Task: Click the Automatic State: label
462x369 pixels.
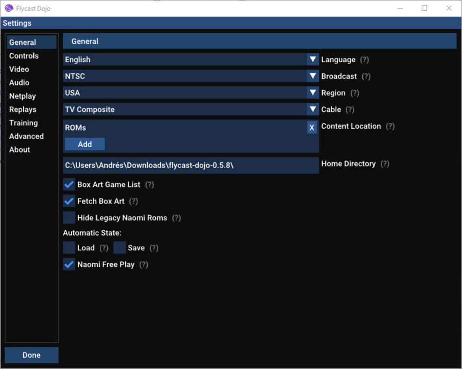Action: 92,233
